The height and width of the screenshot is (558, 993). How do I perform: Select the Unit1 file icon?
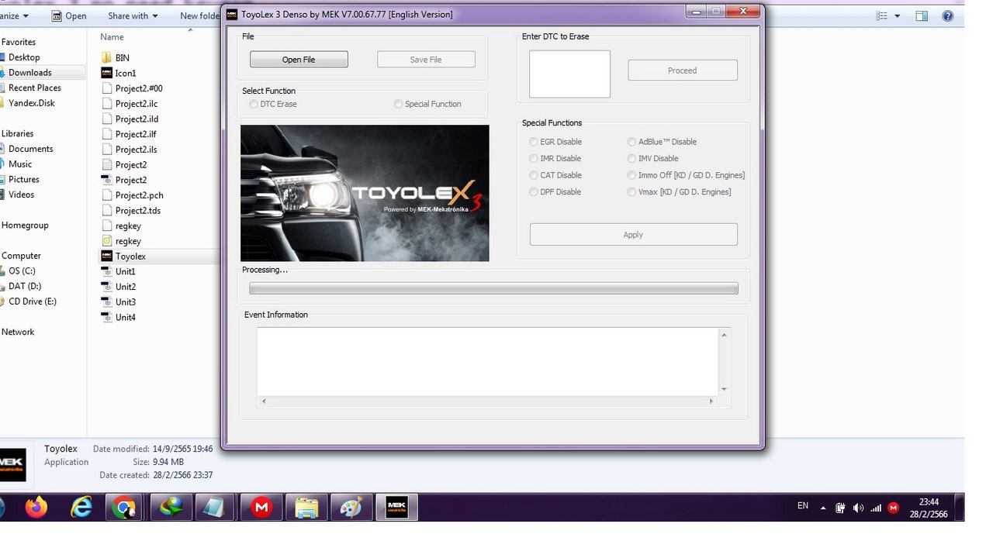click(x=107, y=271)
